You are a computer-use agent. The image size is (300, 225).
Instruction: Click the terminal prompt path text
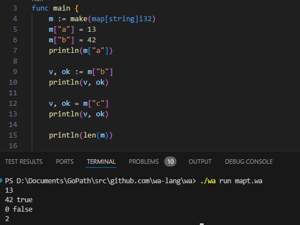(x=101, y=181)
